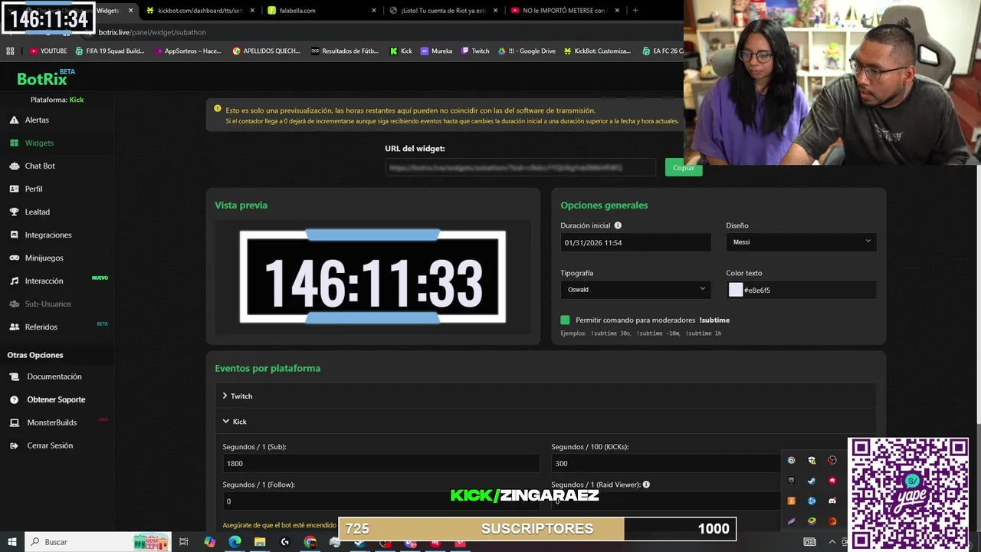Select the Widgets grid icon in sidebar

(x=14, y=143)
